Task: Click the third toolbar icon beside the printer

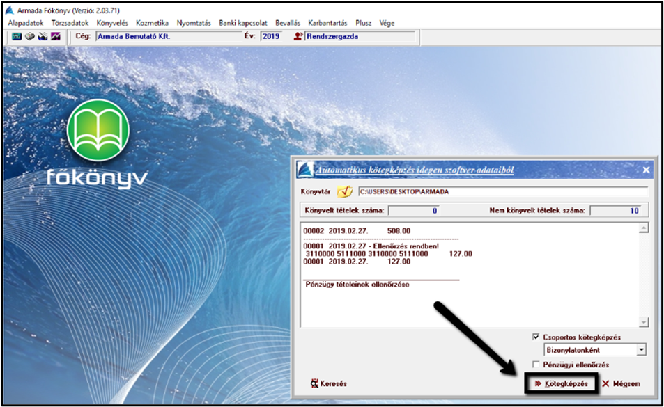Action: 43,36
